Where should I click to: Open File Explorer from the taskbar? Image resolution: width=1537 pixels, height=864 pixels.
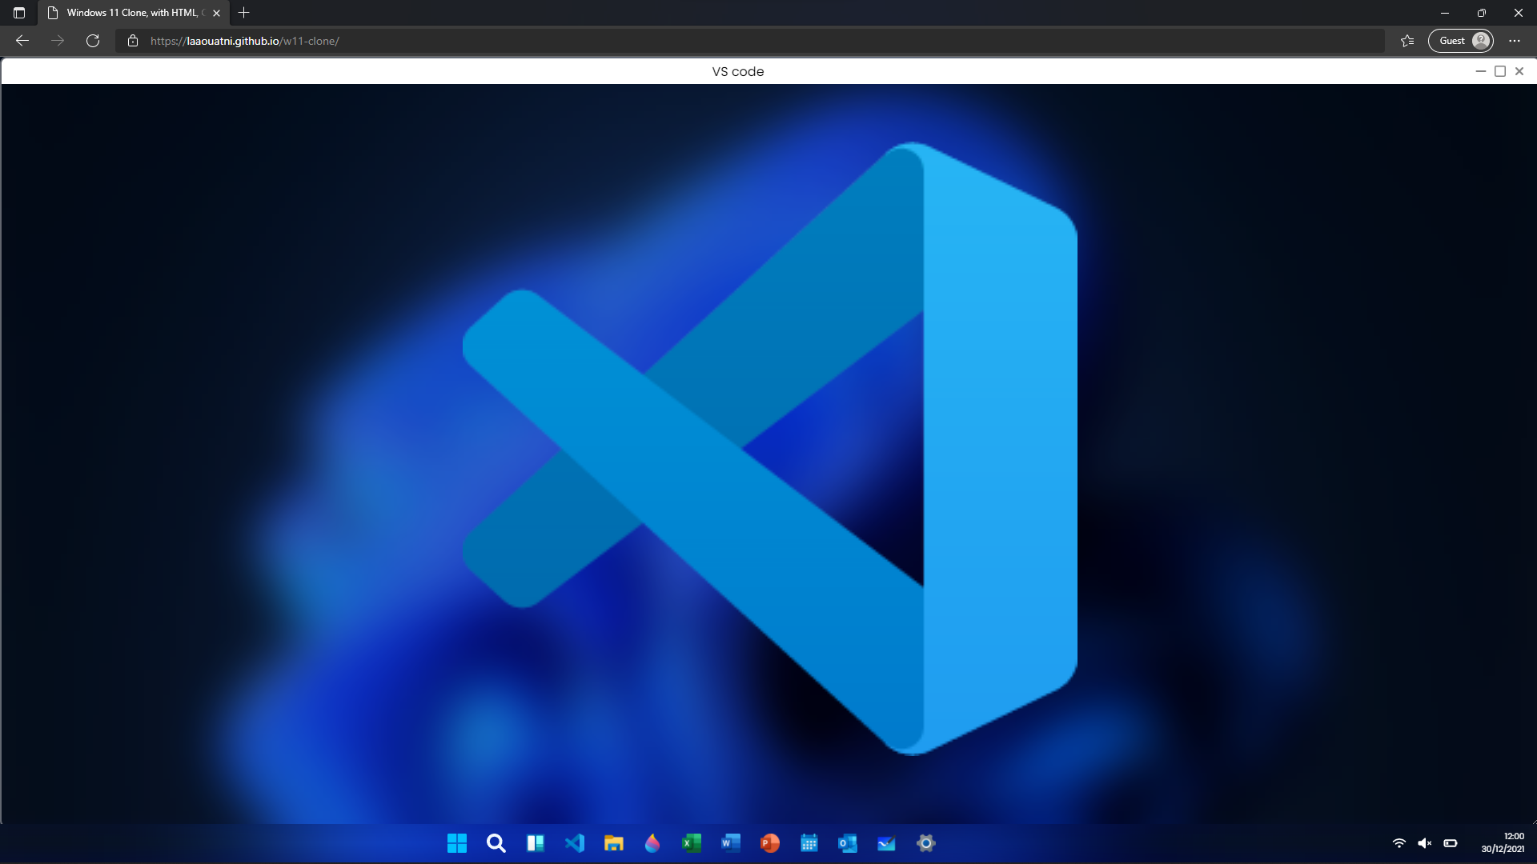(614, 843)
